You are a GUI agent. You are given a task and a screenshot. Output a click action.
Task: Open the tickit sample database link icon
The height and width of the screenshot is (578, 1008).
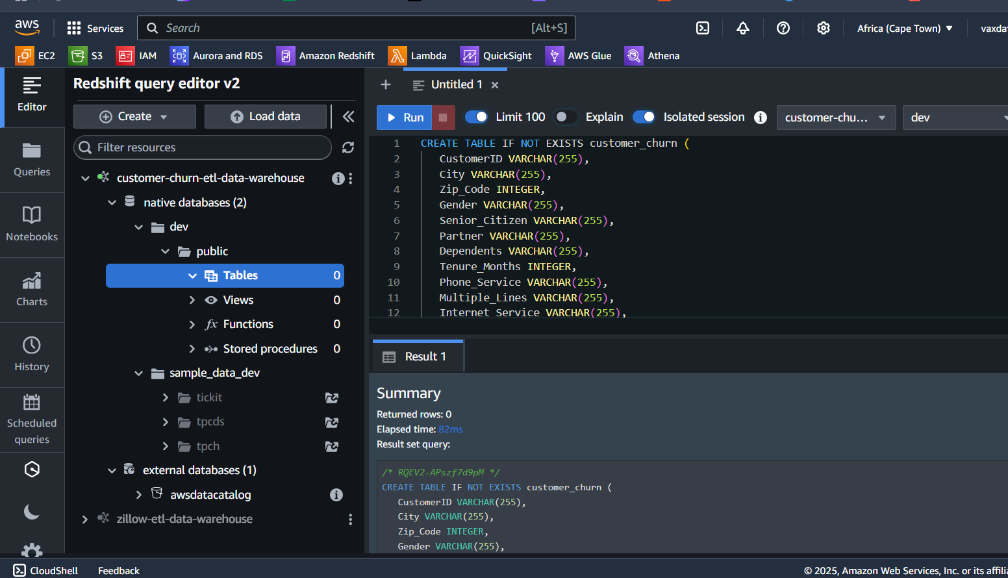pyautogui.click(x=332, y=397)
